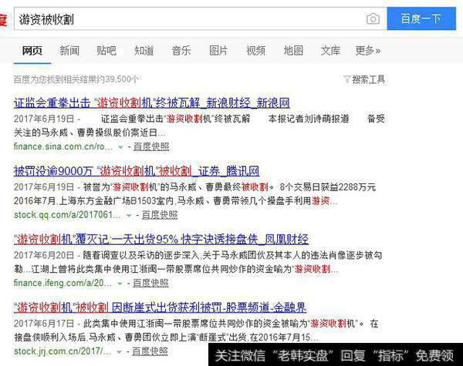Image resolution: width=463 pixels, height=366 pixels.
Task: Click the 百度一下 search button
Action: (421, 18)
